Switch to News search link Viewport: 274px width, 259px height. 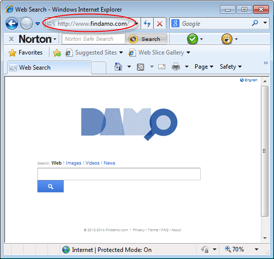[x=109, y=163]
